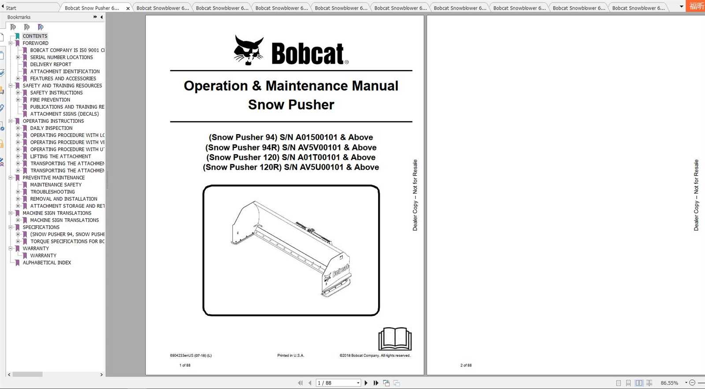Click the bookmark icon beside MAINTENANCE SAFETY

coord(25,185)
